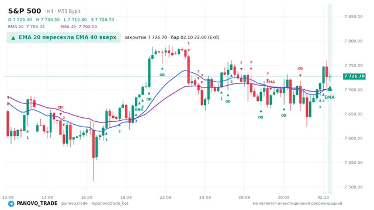Open the panovq.trade · @panovqtrade_bot link
This screenshot has height=210, width=374.
click(95, 204)
